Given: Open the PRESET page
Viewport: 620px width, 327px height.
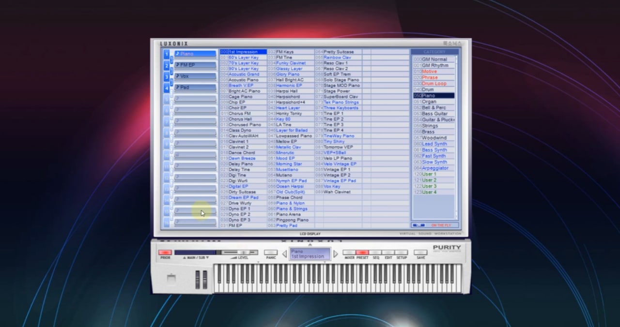Looking at the screenshot, I should point(362,253).
